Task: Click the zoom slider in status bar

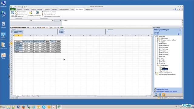Action: coord(175,98)
